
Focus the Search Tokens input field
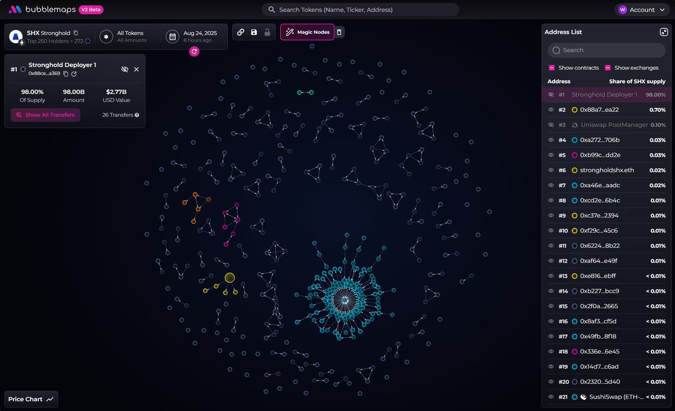(x=360, y=10)
